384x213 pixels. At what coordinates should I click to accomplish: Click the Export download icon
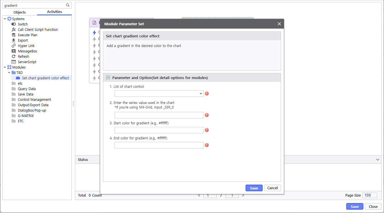point(14,41)
